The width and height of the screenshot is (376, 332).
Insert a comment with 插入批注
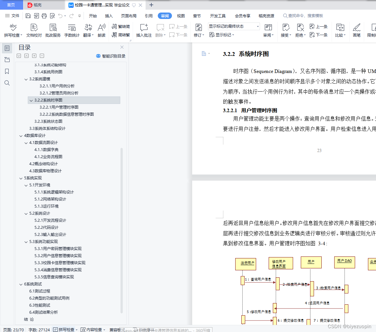click(x=144, y=30)
